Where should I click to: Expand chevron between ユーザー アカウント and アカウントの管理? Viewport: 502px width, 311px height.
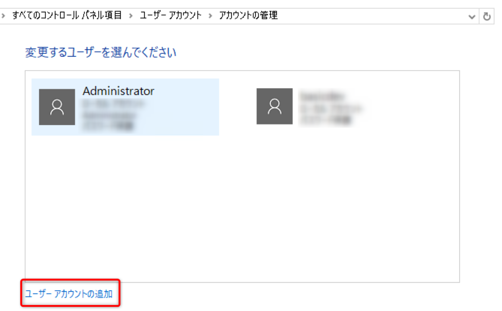[210, 16]
